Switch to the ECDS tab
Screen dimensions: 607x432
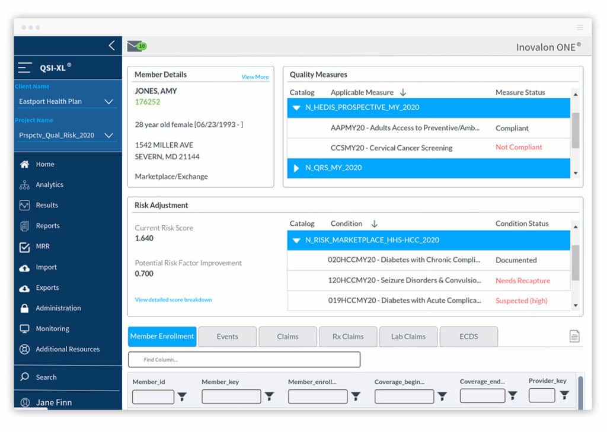[x=469, y=337]
